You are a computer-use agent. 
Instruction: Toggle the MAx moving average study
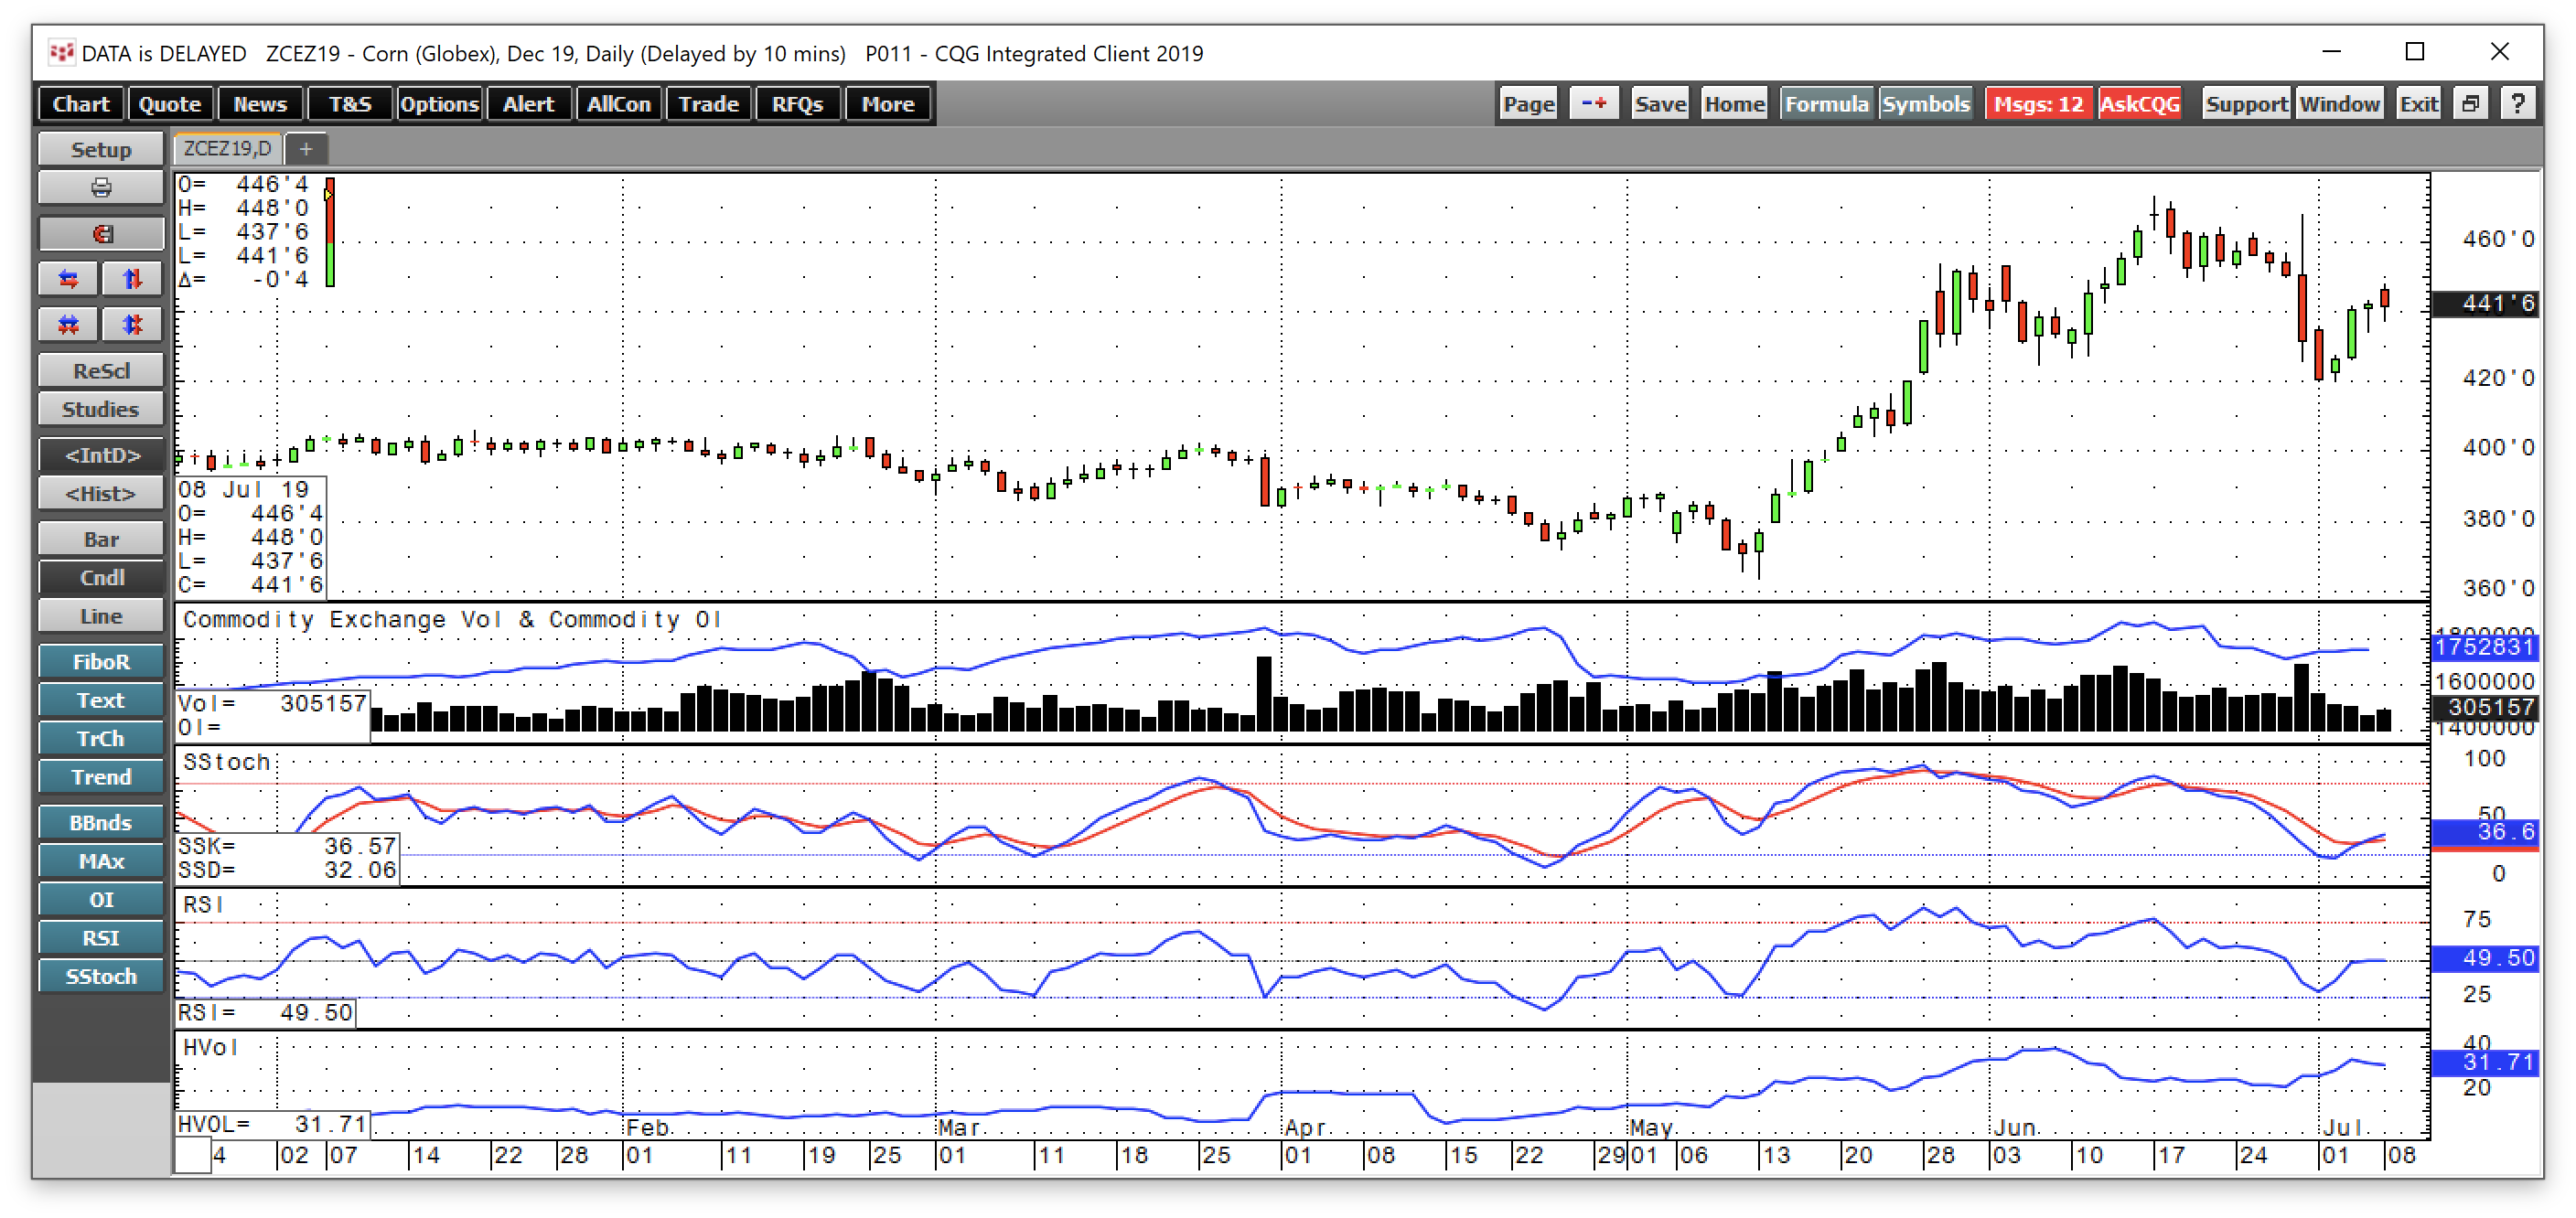[x=101, y=861]
